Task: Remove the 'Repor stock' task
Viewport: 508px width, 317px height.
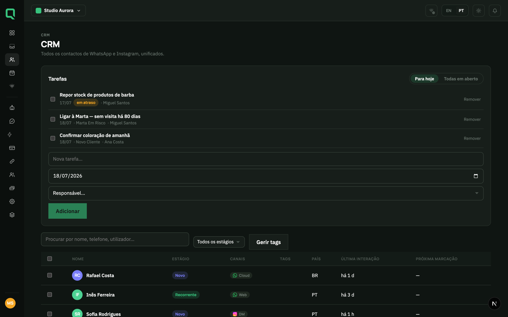Action: tap(472, 99)
